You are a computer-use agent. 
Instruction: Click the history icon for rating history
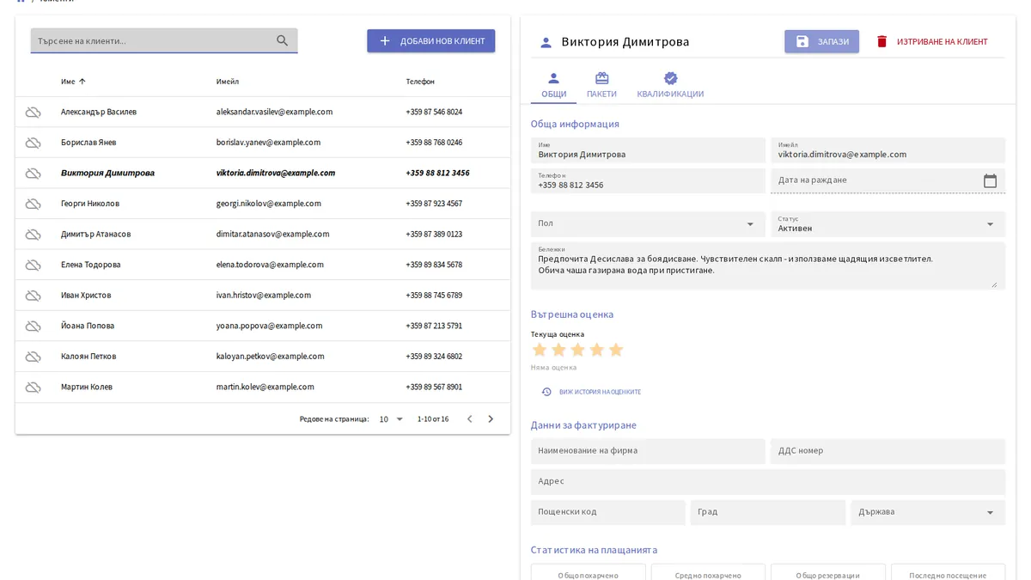[546, 392]
